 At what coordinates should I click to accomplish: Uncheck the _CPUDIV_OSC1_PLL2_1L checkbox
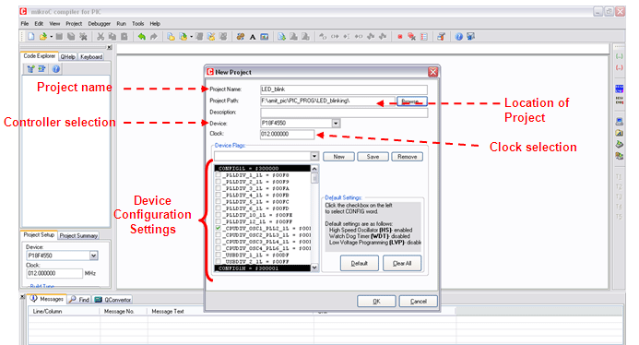(x=218, y=229)
